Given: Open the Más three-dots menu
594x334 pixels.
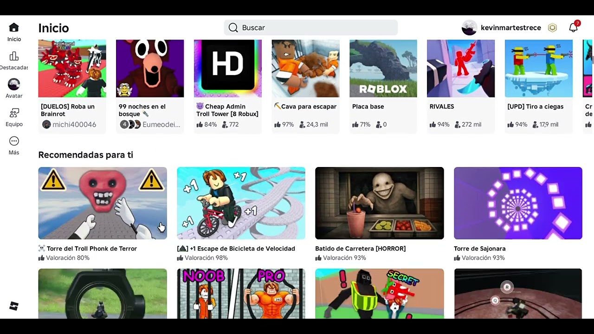Looking at the screenshot, I should tap(14, 141).
